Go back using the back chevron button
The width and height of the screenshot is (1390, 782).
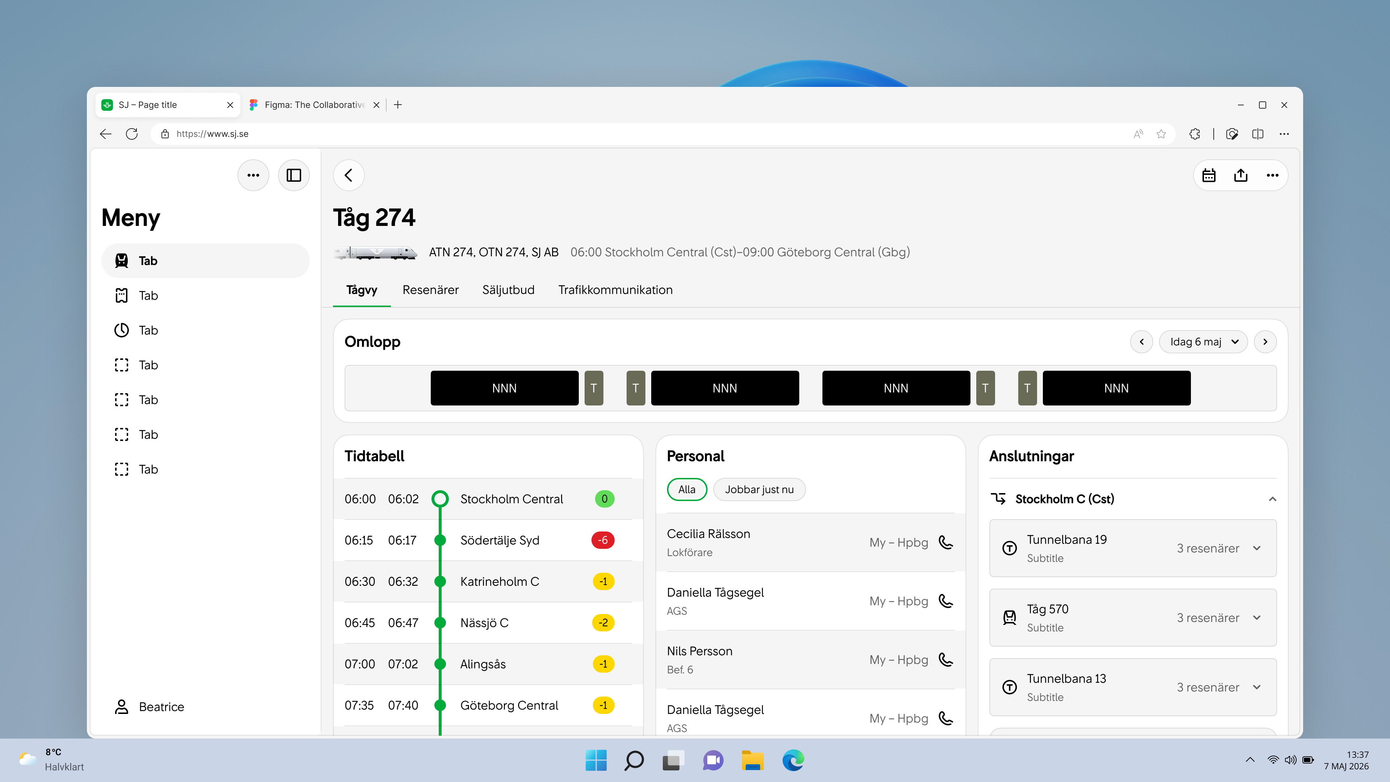click(x=349, y=175)
